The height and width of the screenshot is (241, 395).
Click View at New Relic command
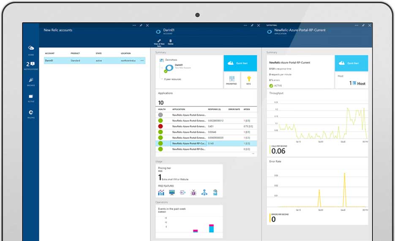(159, 43)
